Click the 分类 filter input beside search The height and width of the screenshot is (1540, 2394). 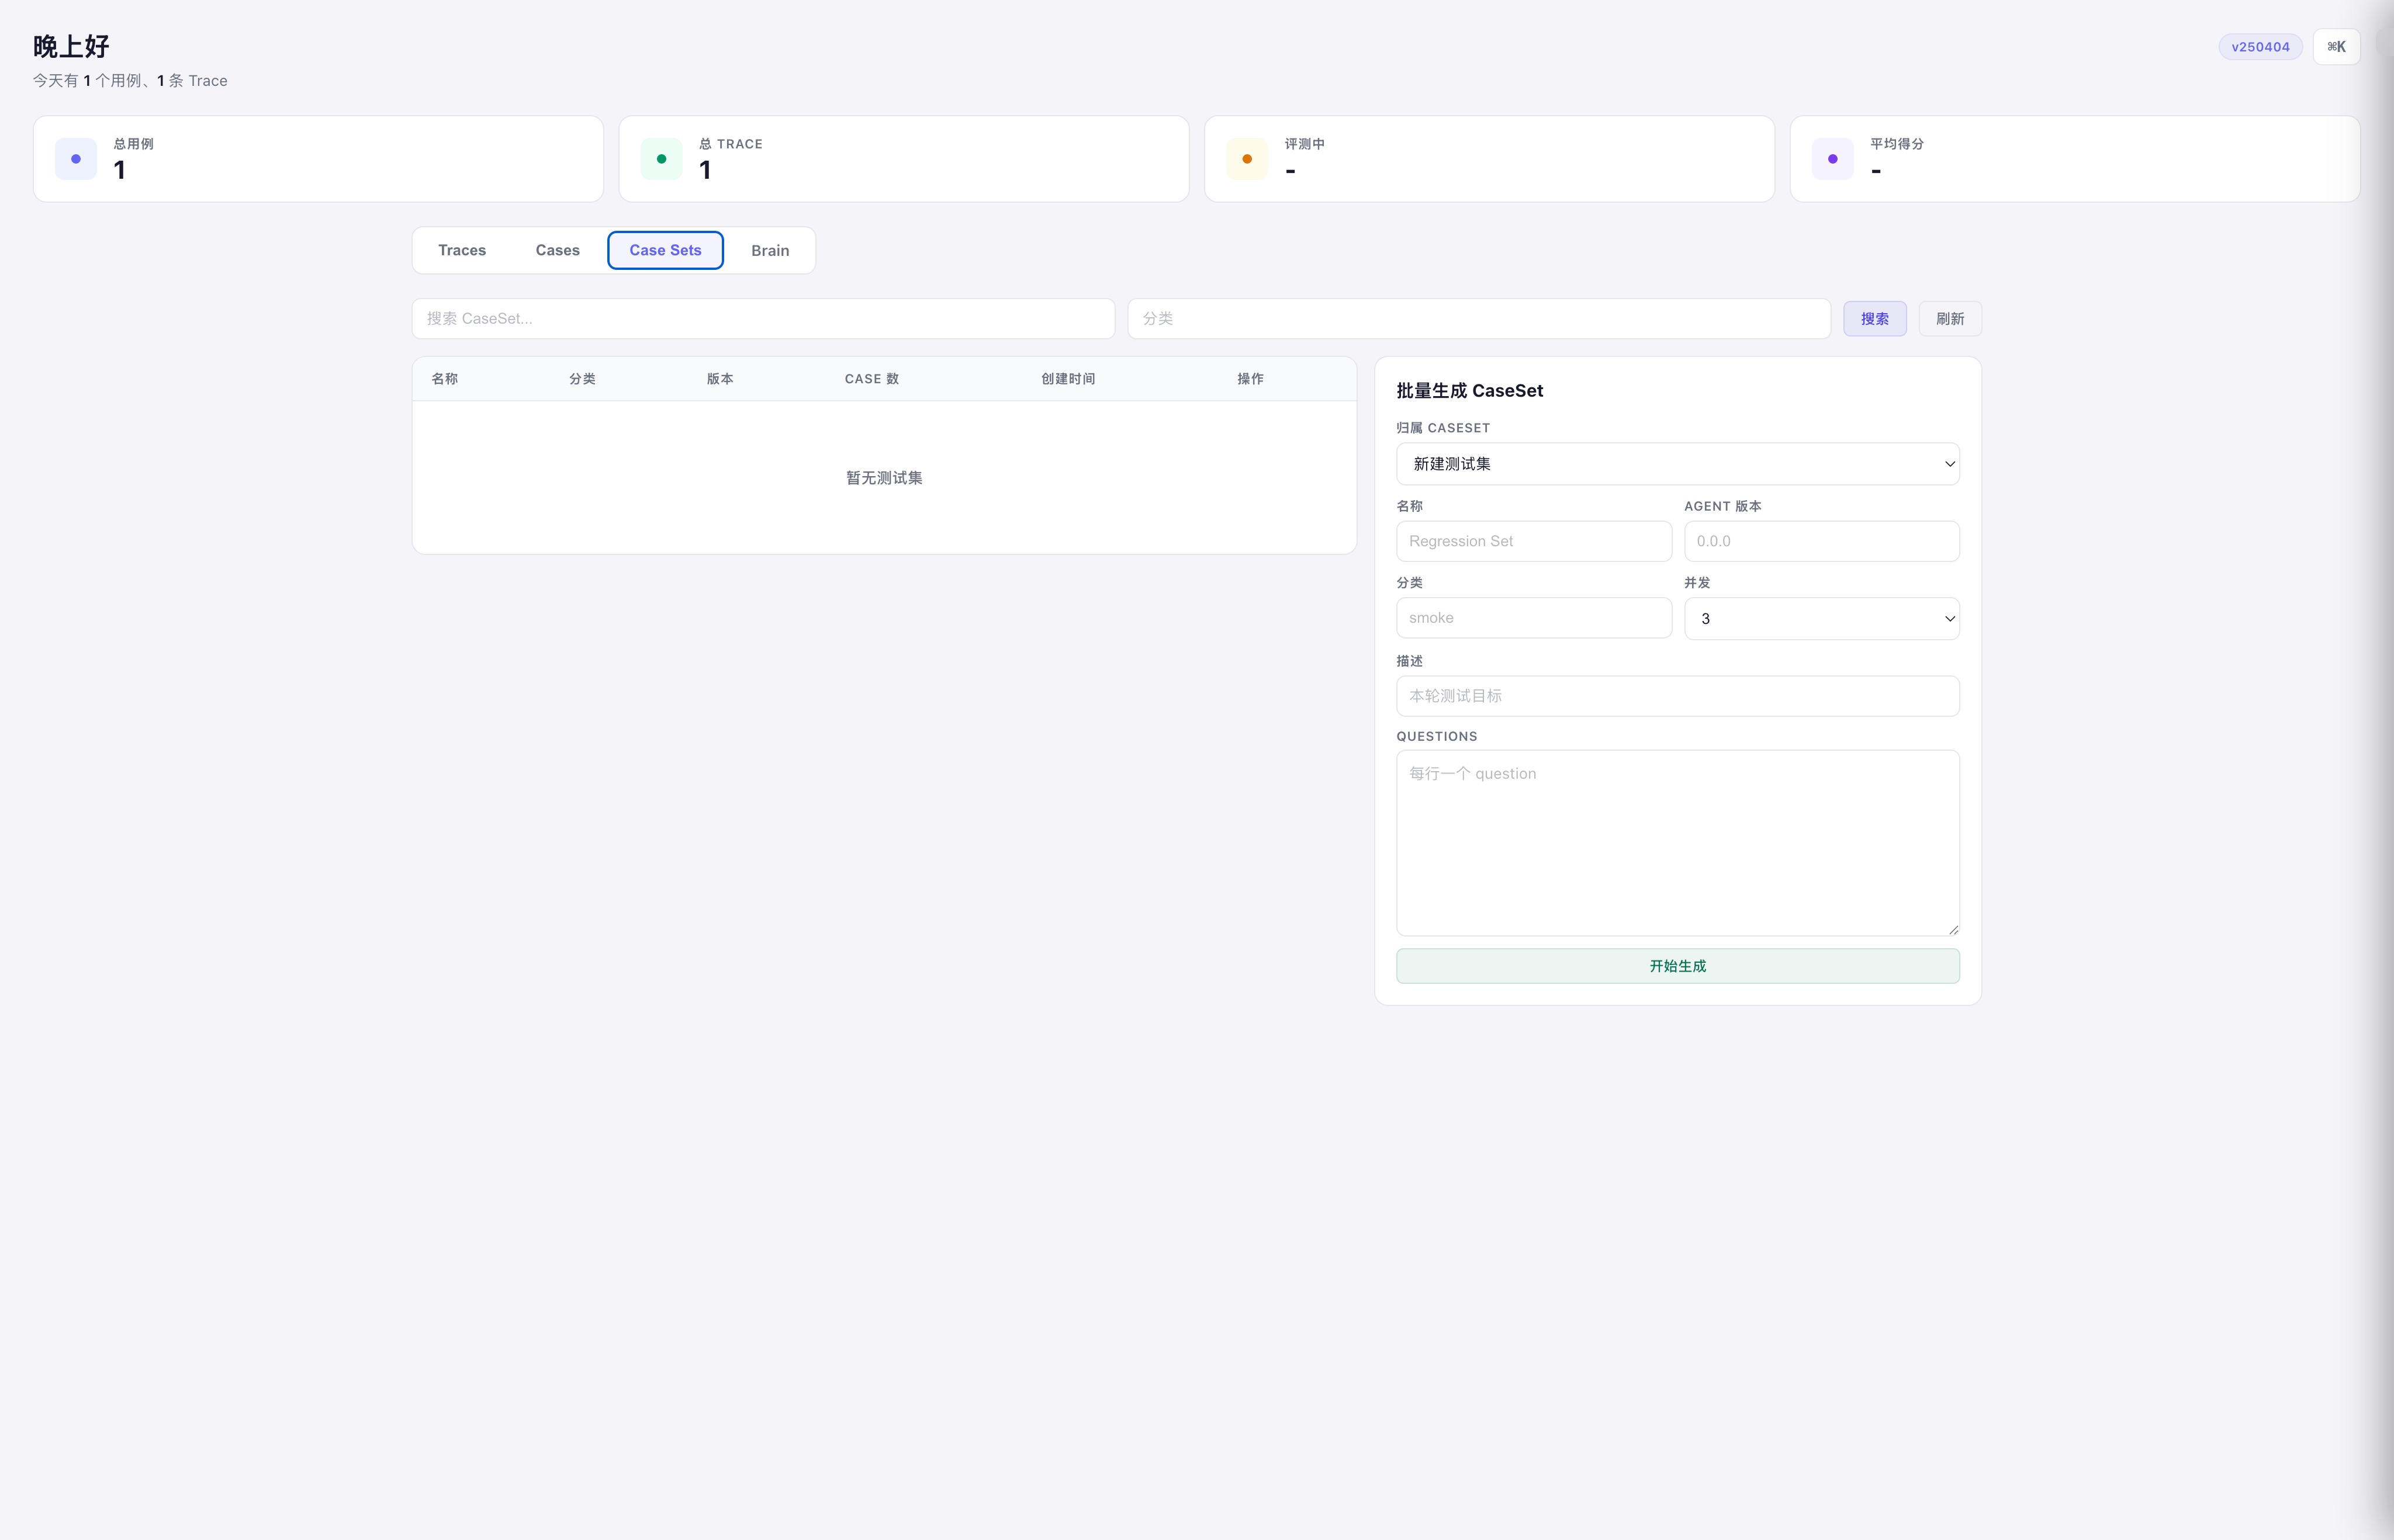tap(1479, 319)
